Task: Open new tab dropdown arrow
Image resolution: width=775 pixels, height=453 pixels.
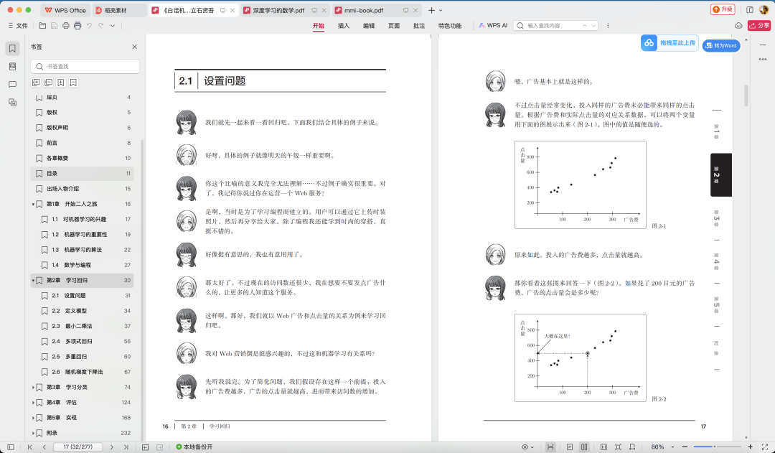Action: pyautogui.click(x=441, y=10)
